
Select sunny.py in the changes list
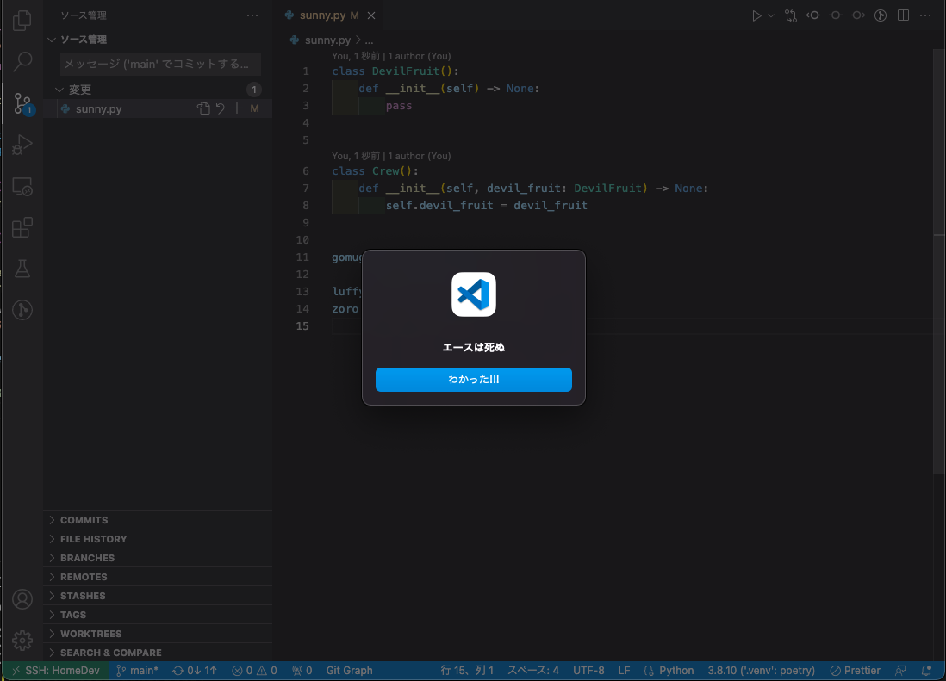pyautogui.click(x=158, y=108)
